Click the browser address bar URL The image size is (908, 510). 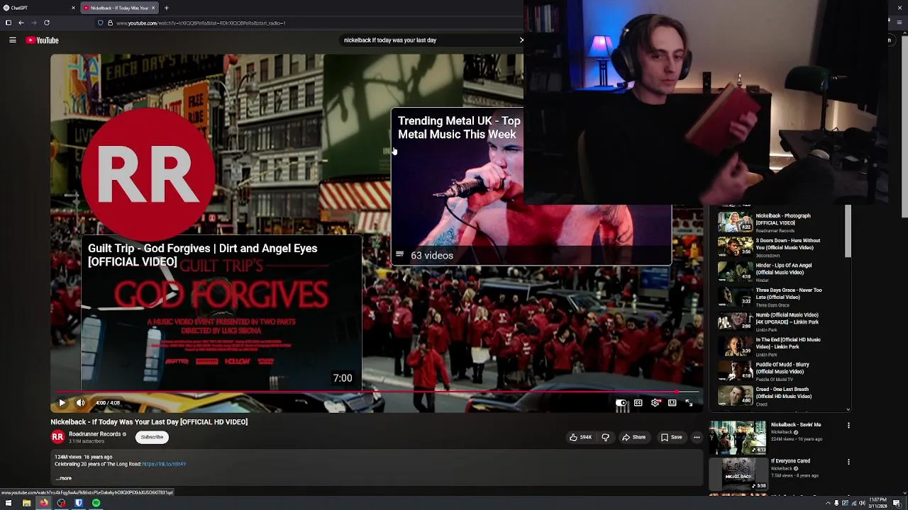coord(201,23)
